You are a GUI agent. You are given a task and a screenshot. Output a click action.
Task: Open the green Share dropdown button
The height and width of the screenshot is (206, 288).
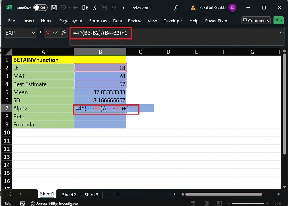[278, 20]
